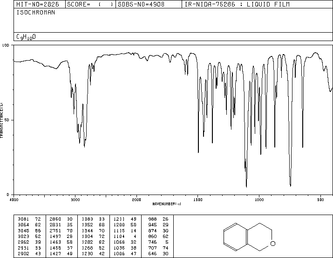Click the TRANSMITTANCE y-axis title
Image resolution: width=333 pixels, height=258 pixels.
pos(2,120)
